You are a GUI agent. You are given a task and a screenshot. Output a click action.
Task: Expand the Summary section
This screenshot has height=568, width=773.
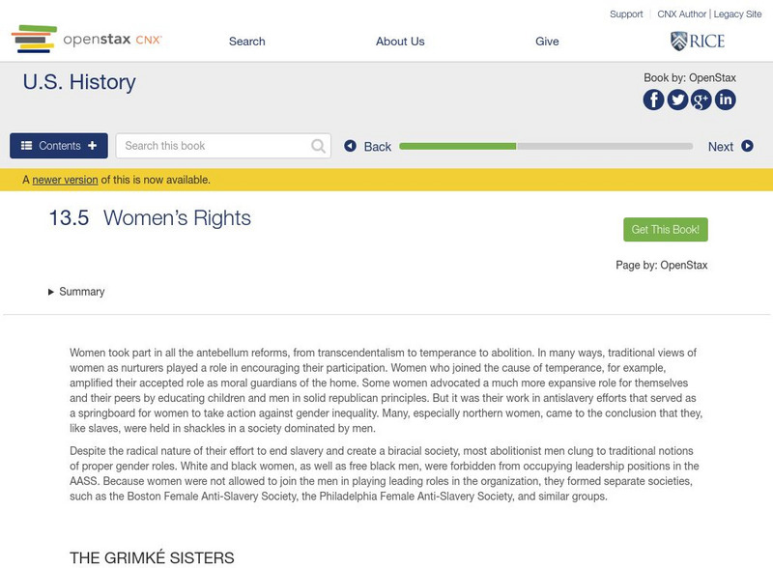click(x=76, y=292)
